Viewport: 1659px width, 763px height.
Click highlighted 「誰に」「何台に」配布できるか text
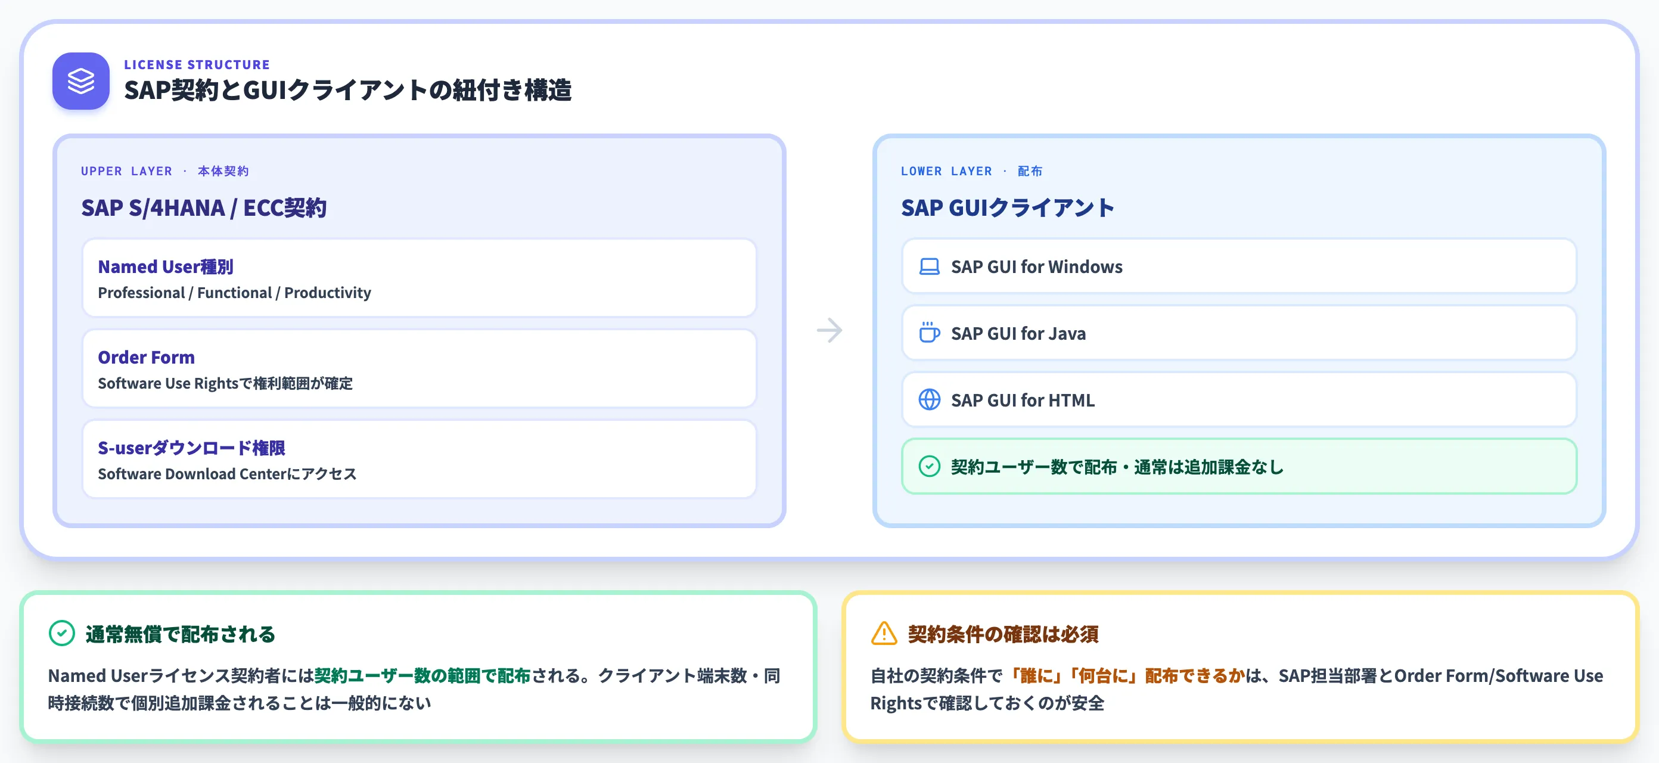coord(1125,676)
